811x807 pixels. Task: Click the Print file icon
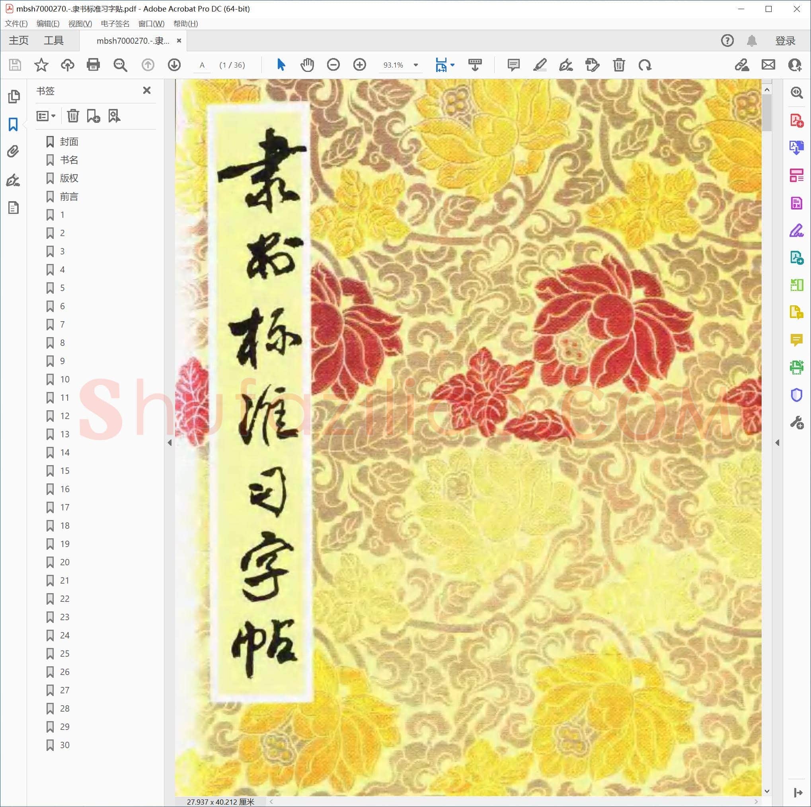click(x=93, y=65)
